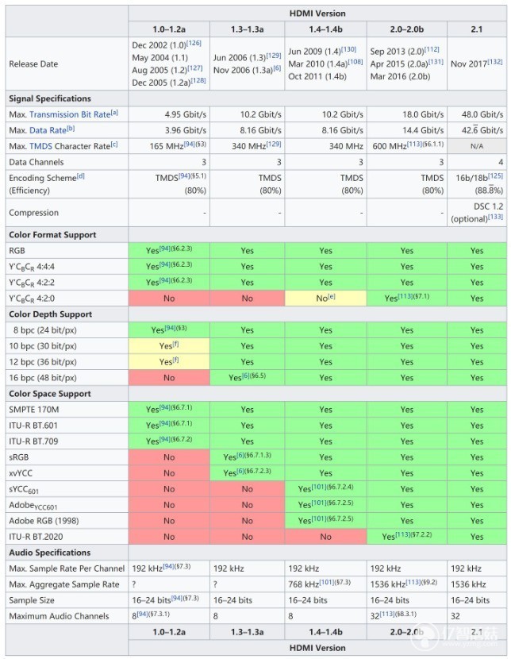This screenshot has width=511, height=659.
Task: Open reference [125] next to 16b/18b
Action: pyautogui.click(x=495, y=175)
